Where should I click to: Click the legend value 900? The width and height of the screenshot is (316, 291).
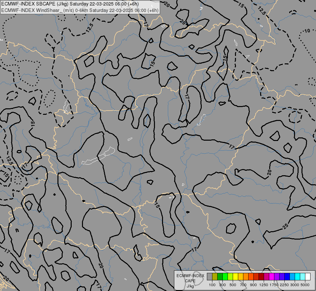(253, 285)
